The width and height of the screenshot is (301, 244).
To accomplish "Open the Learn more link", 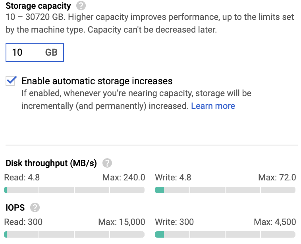I will 213,106.
